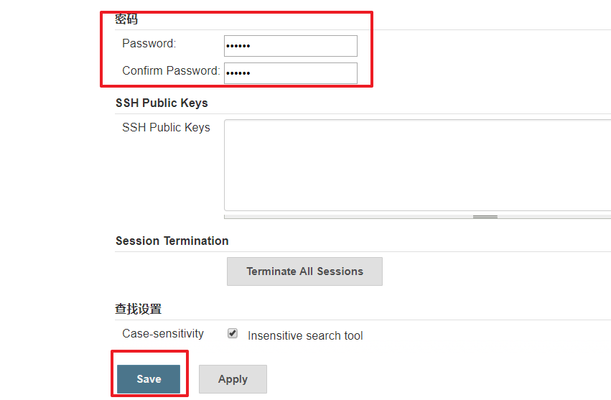Click the Session Termination heading
The height and width of the screenshot is (400, 611).
(172, 241)
